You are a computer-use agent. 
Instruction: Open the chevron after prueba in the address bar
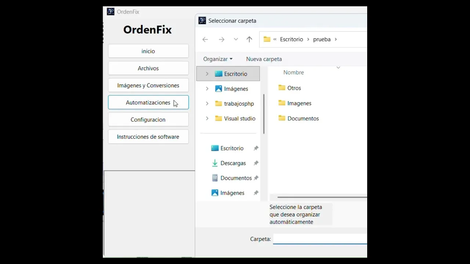[336, 39]
